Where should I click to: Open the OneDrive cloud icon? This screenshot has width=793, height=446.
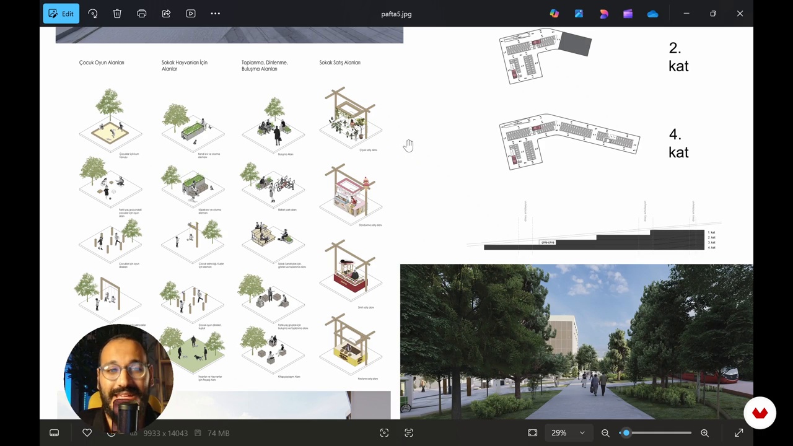[x=653, y=14]
